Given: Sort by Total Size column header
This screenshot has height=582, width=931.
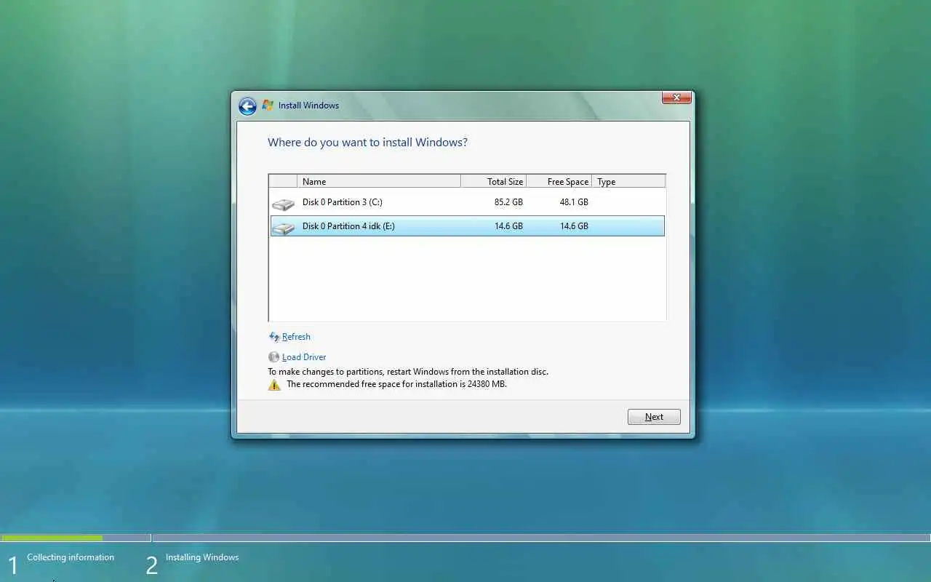Looking at the screenshot, I should pyautogui.click(x=493, y=182).
